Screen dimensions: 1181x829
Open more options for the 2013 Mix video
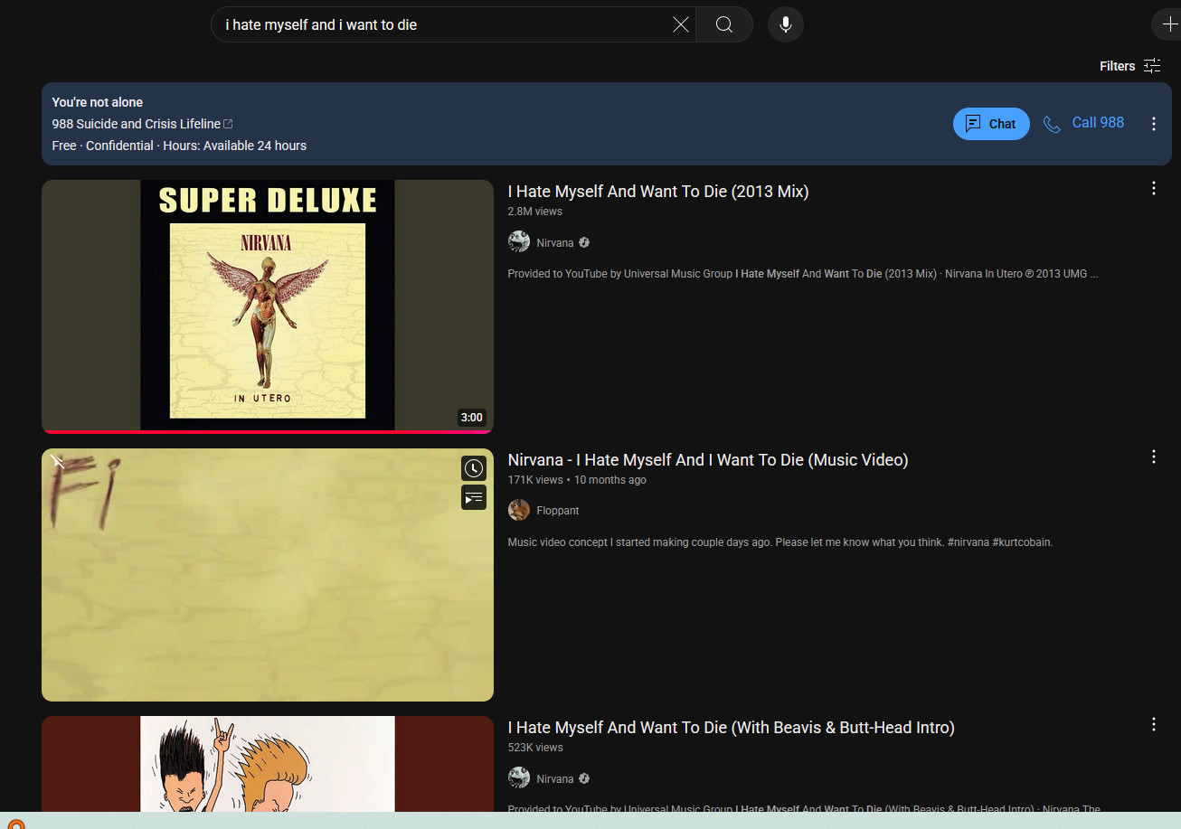click(1153, 188)
